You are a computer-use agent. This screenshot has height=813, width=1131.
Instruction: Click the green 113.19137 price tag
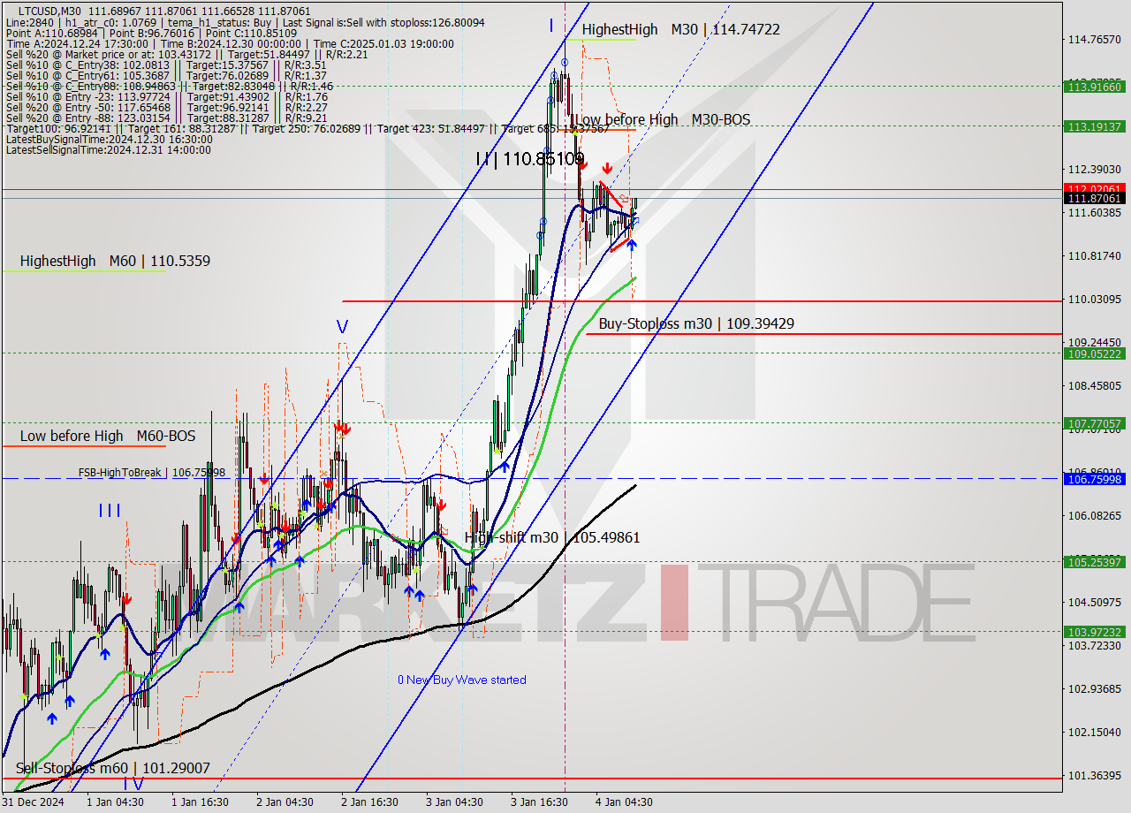(1095, 126)
